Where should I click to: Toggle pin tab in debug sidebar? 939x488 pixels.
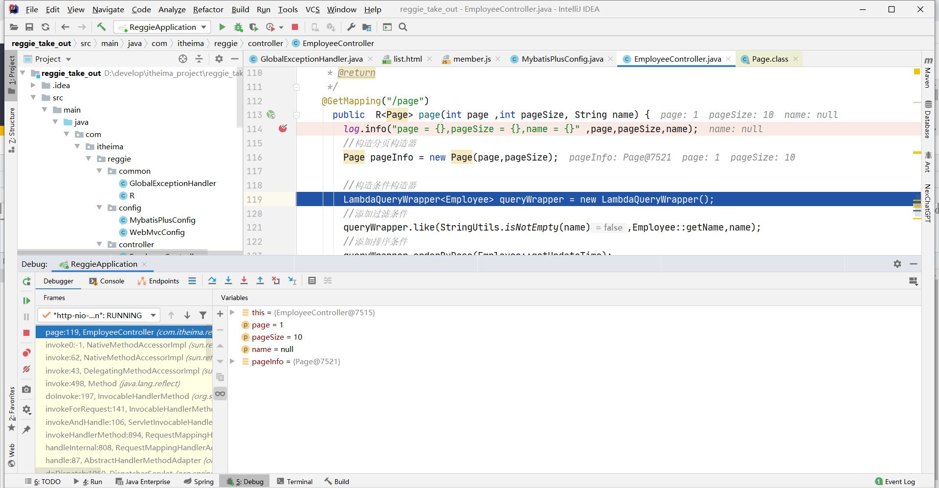click(x=26, y=429)
